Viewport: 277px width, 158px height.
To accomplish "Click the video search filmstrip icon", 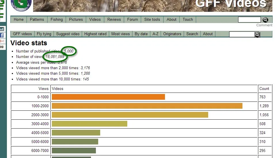I will (257, 35).
